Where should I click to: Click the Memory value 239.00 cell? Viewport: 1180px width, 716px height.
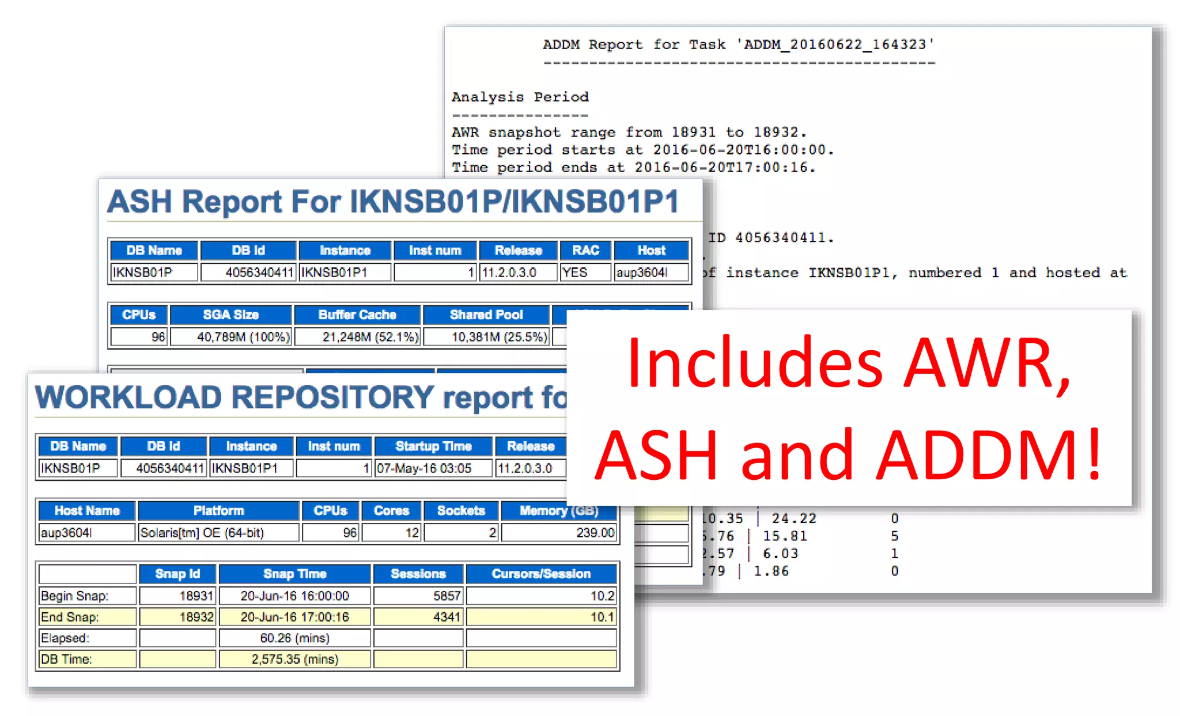pos(559,533)
